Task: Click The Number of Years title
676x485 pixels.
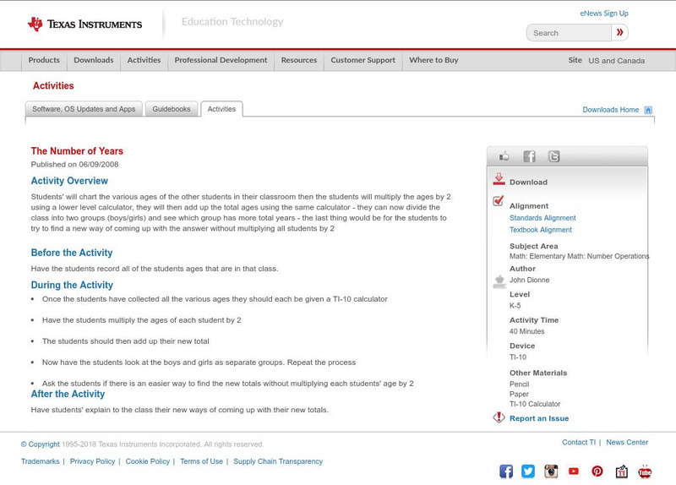Action: (77, 151)
